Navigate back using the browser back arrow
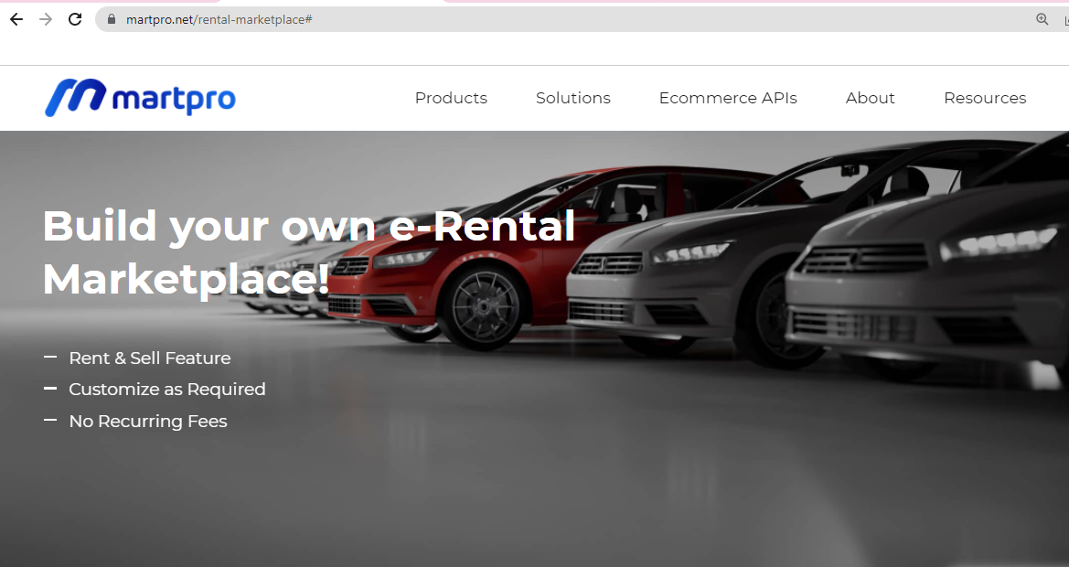This screenshot has height=567, width=1069. coord(16,19)
